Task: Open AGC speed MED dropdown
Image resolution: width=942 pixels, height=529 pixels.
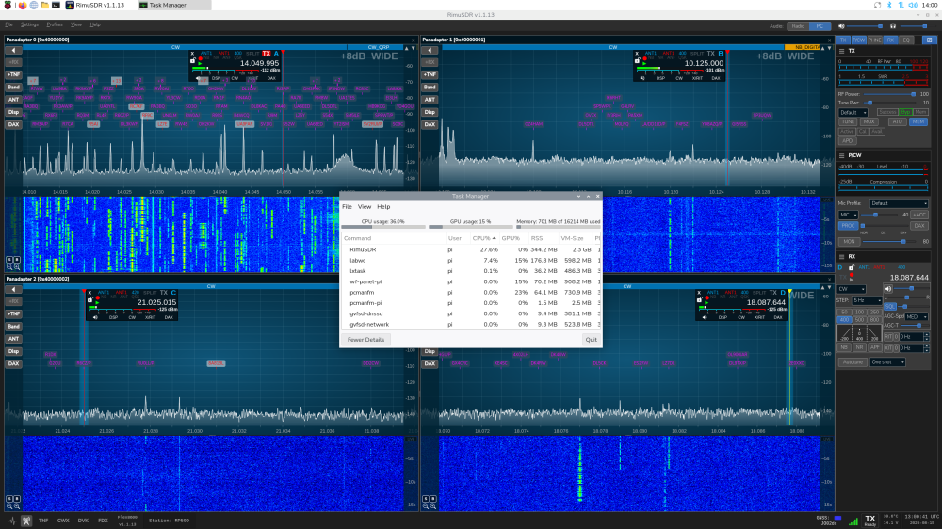Action: 917,316
